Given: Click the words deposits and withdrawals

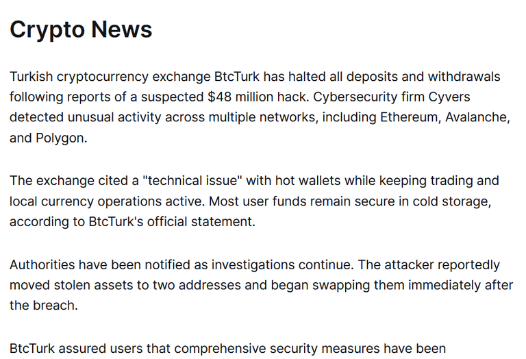Looking at the screenshot, I should 423,77.
